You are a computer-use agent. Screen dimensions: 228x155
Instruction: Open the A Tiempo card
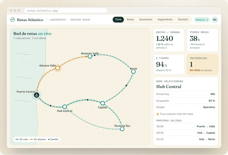coord(169,64)
